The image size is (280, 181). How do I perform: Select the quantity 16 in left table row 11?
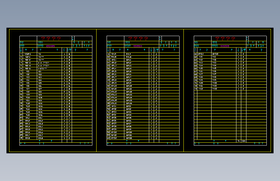tap(69, 83)
